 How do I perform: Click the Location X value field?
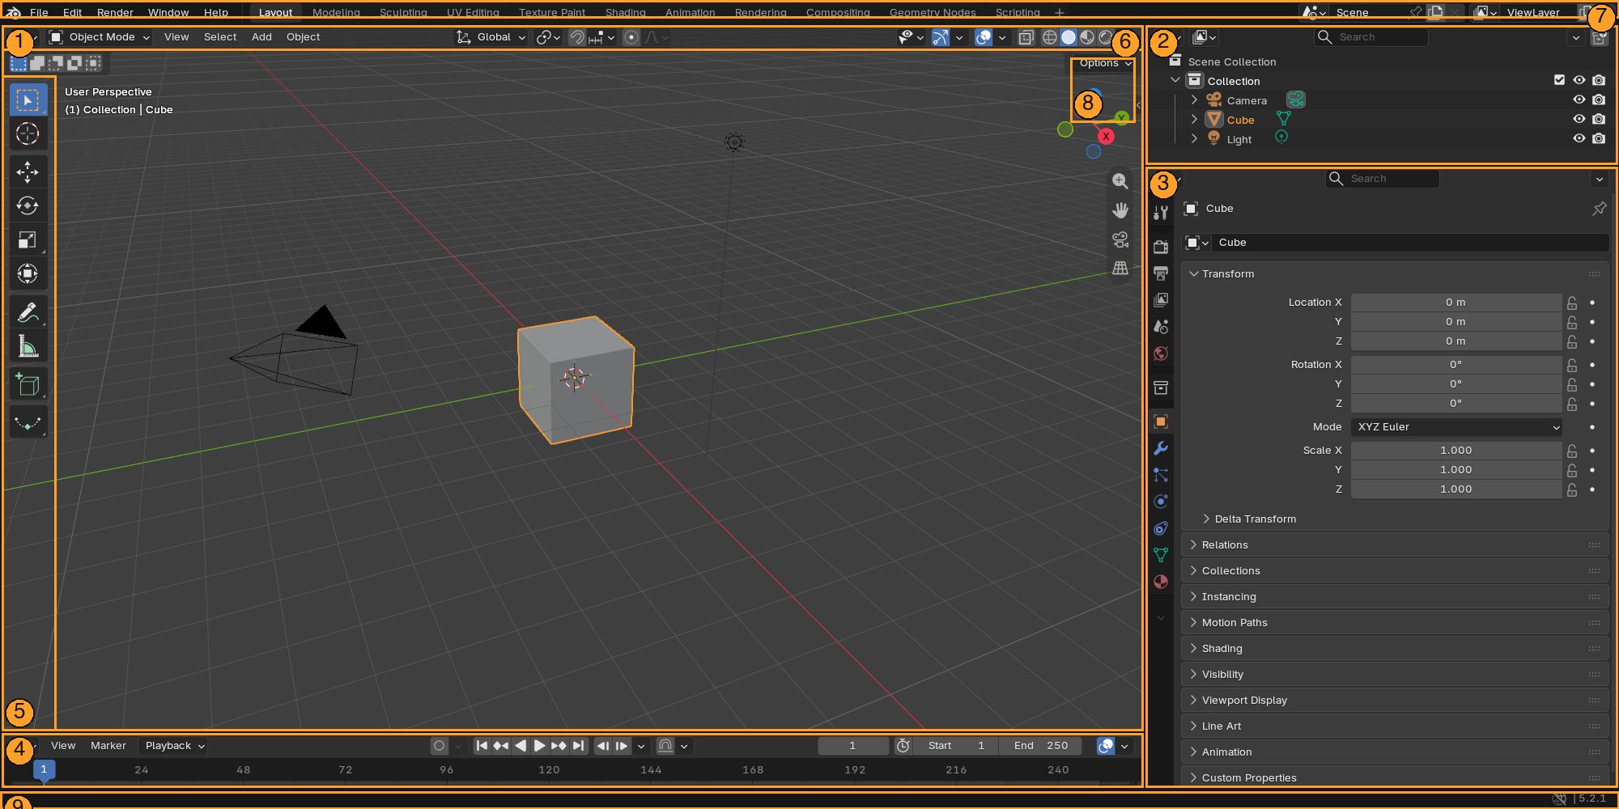click(1455, 302)
